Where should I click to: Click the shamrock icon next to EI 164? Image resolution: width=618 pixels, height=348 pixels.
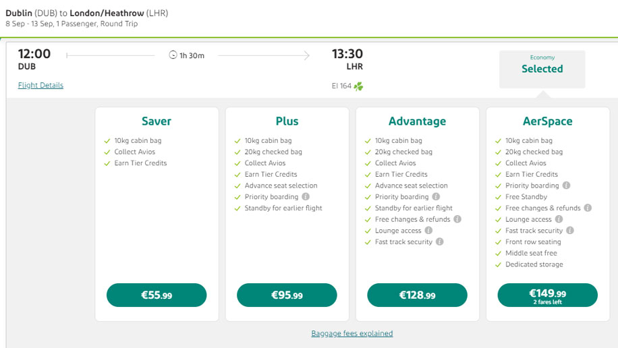(358, 86)
